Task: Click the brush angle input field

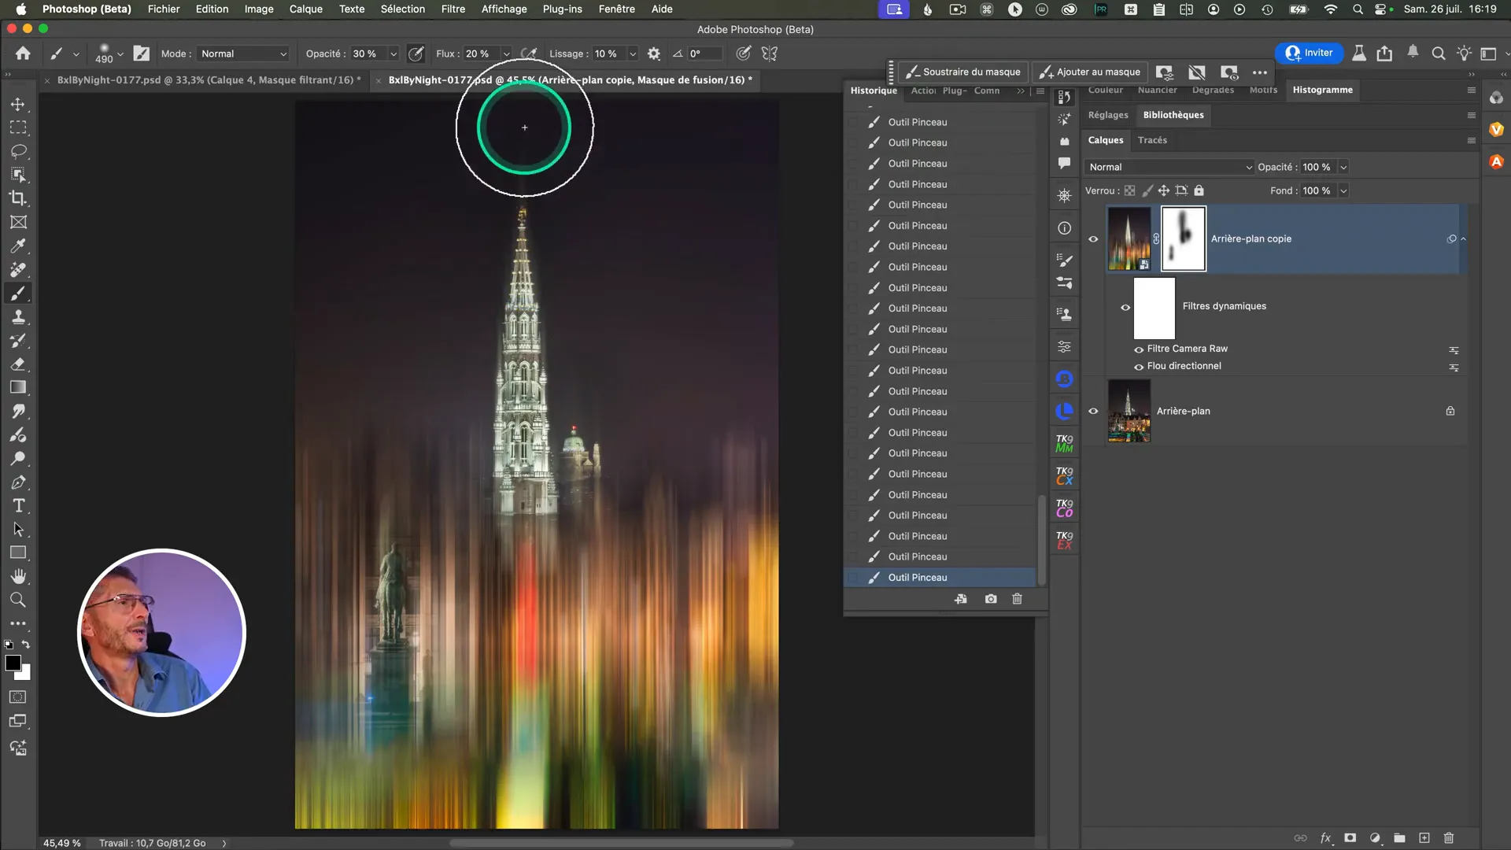Action: tap(704, 54)
